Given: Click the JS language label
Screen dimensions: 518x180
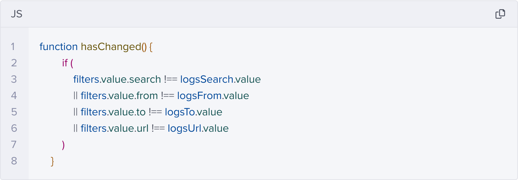Looking at the screenshot, I should [16, 14].
